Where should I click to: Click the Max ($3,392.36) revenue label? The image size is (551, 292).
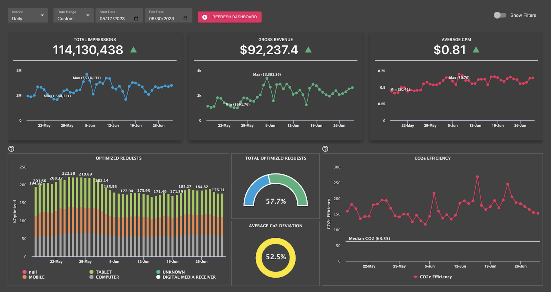(x=267, y=74)
